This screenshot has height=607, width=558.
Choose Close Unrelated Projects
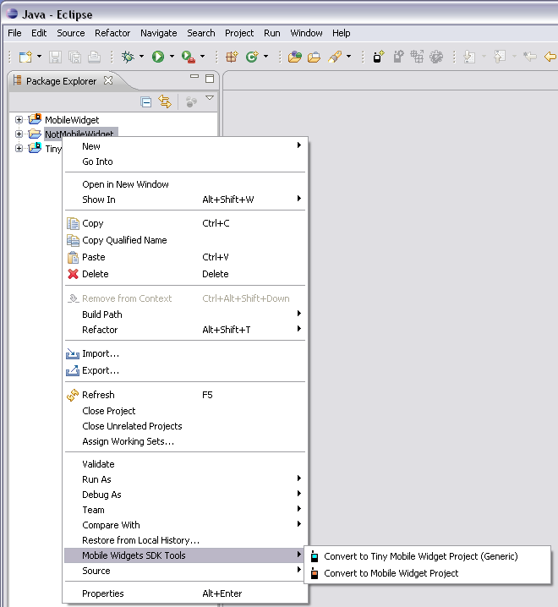(185, 426)
